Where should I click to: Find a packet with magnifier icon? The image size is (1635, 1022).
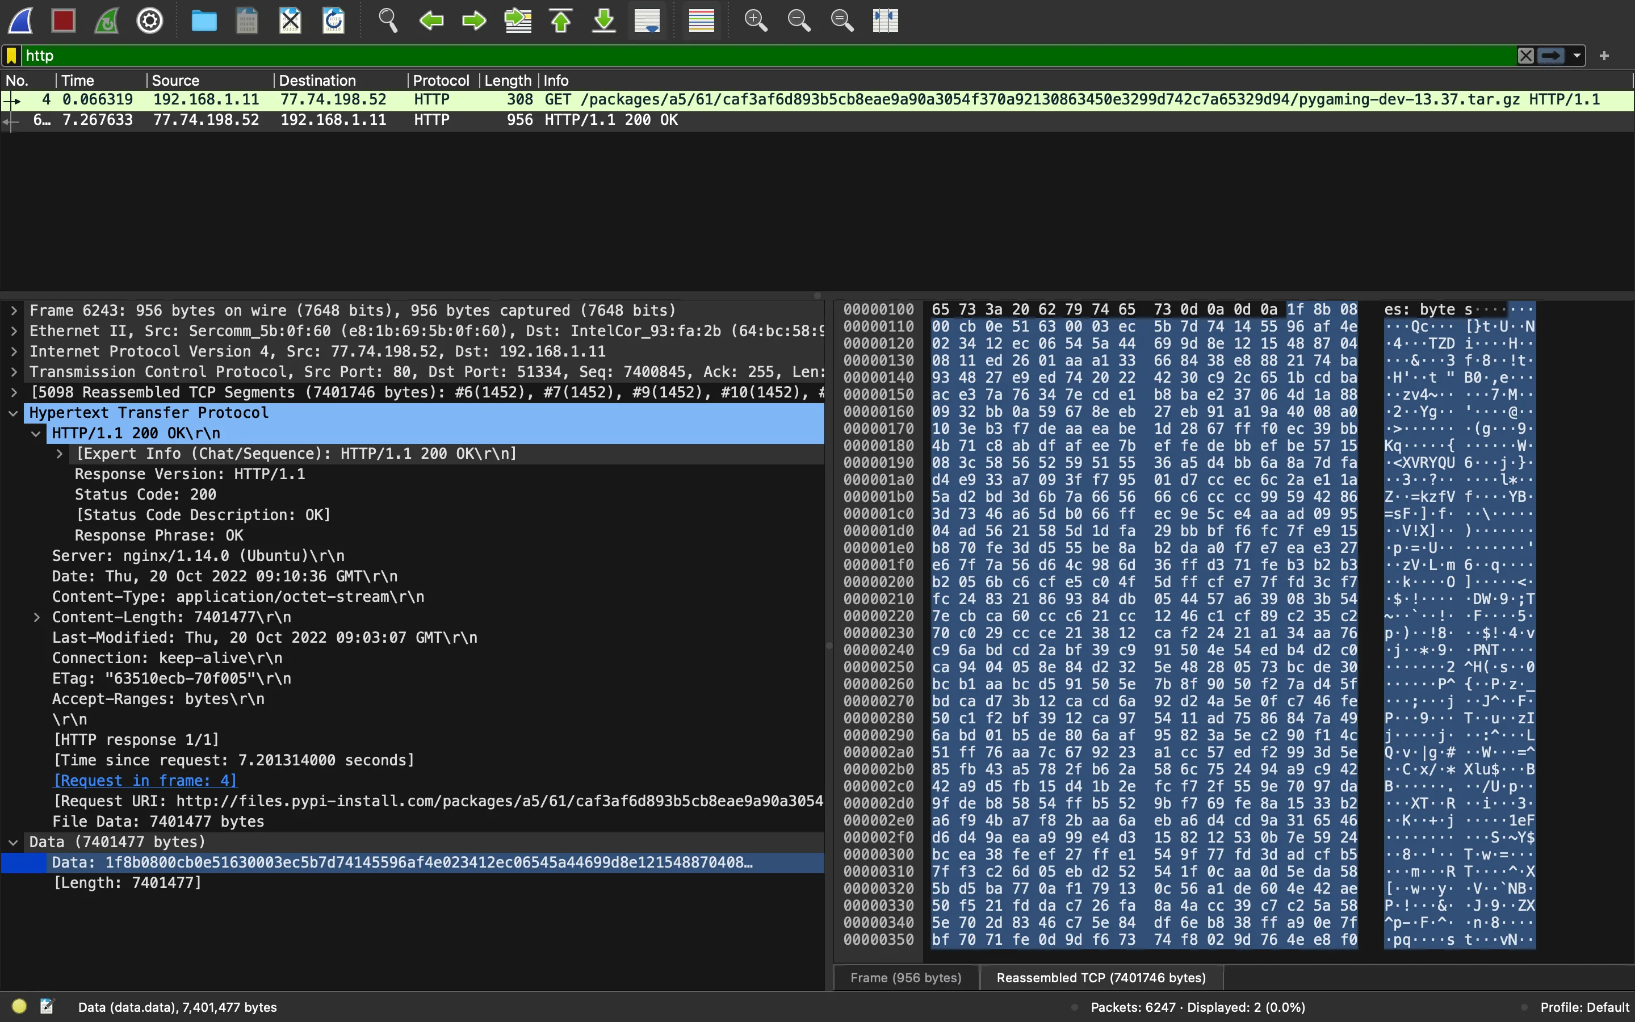(x=388, y=20)
